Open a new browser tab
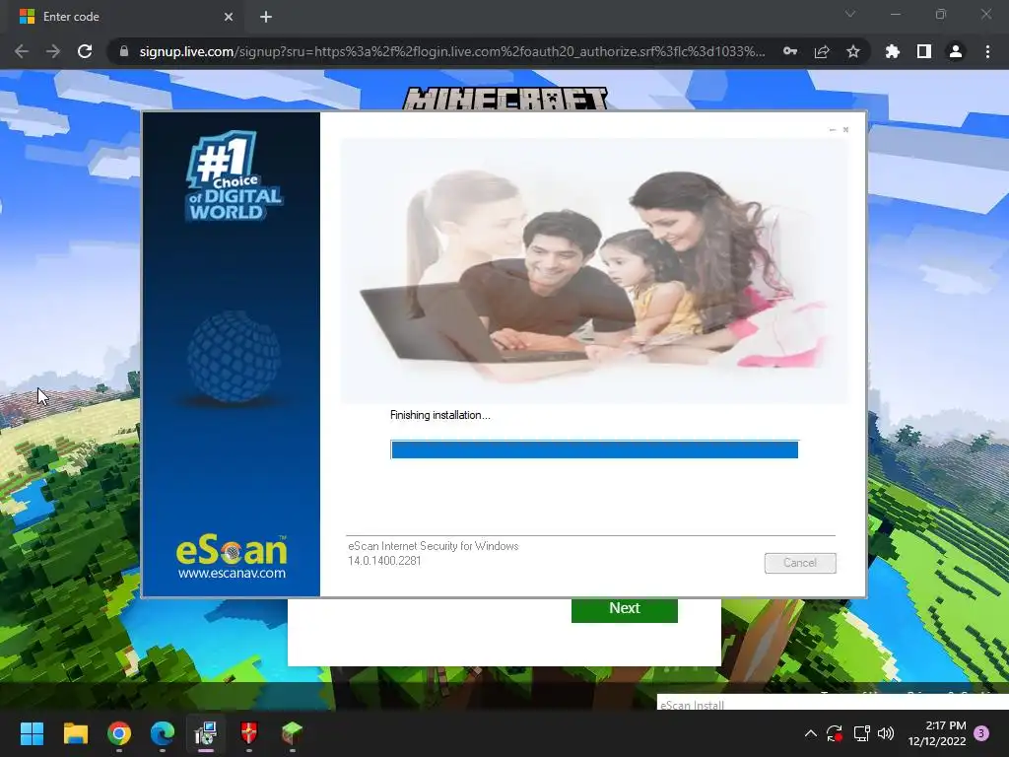 coord(266,17)
